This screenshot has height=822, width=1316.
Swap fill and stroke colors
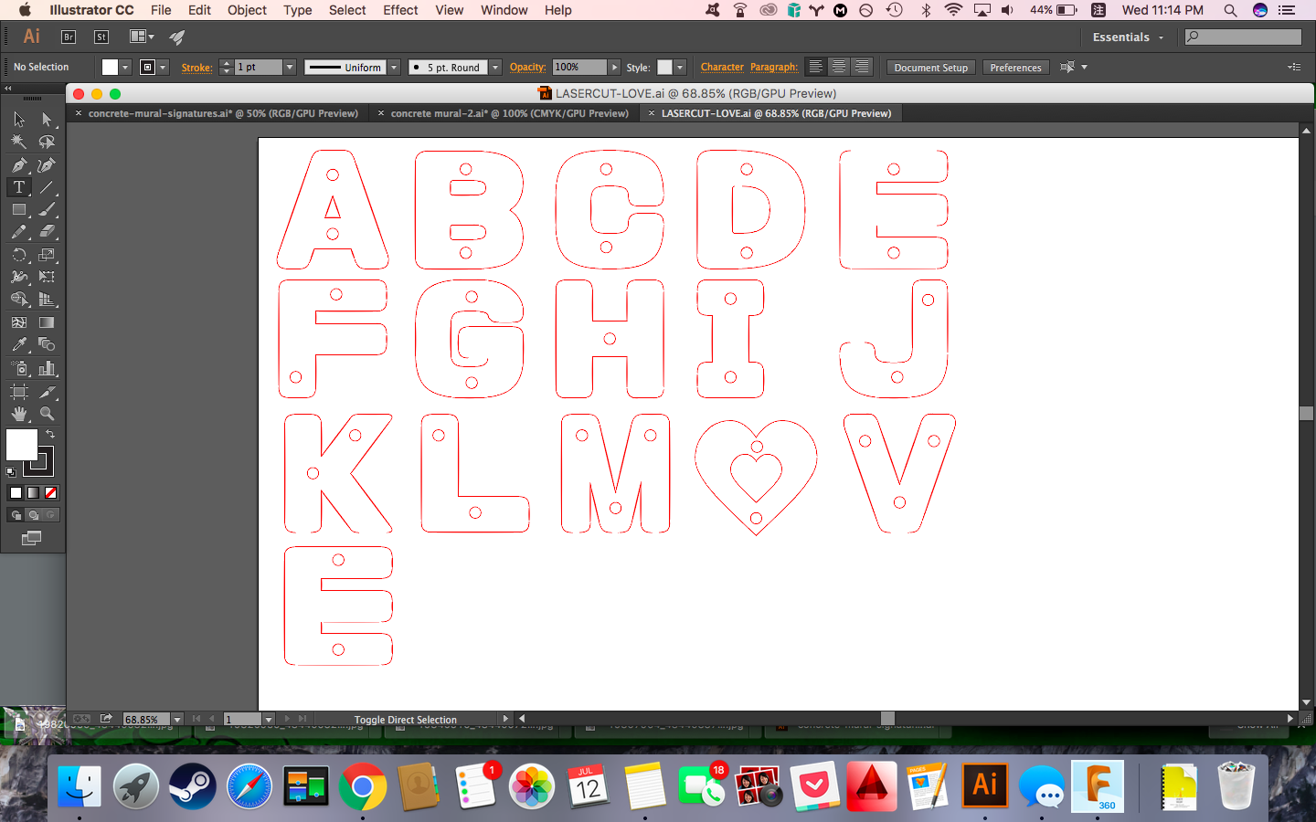(x=50, y=434)
